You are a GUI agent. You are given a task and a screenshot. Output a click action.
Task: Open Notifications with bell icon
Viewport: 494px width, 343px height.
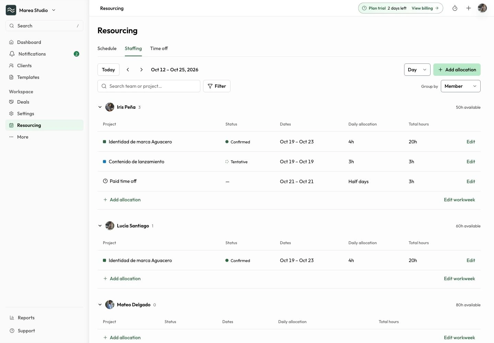[44, 54]
